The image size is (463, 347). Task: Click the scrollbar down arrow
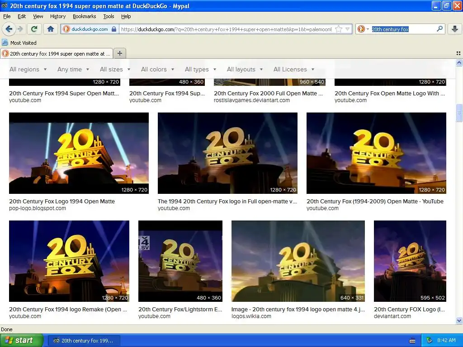459,320
